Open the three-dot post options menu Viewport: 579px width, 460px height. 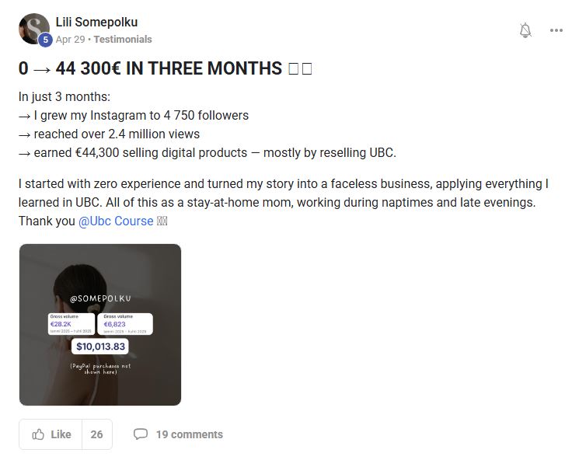[556, 30]
